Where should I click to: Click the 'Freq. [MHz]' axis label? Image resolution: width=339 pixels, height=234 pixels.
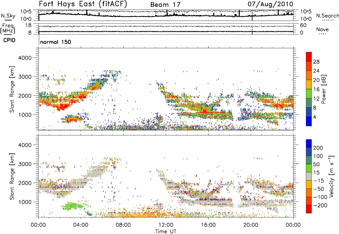(x=8, y=29)
